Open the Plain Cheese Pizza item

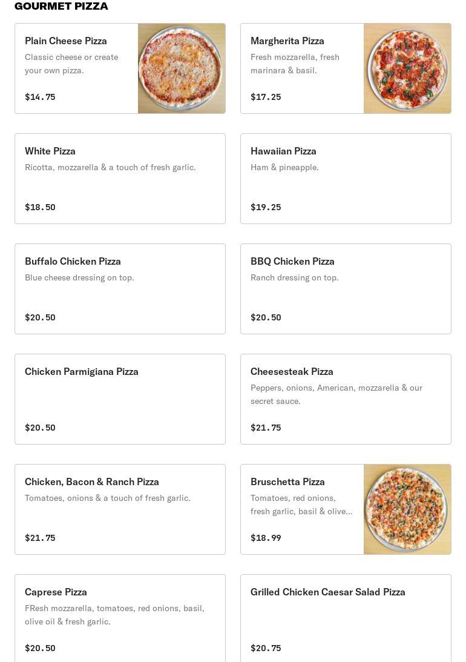pos(120,68)
